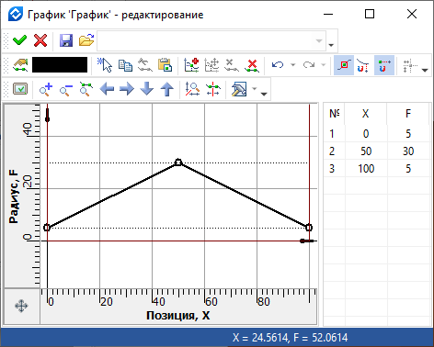Add a new point with the red plus icon
The width and height of the screenshot is (434, 347).
tap(191, 65)
